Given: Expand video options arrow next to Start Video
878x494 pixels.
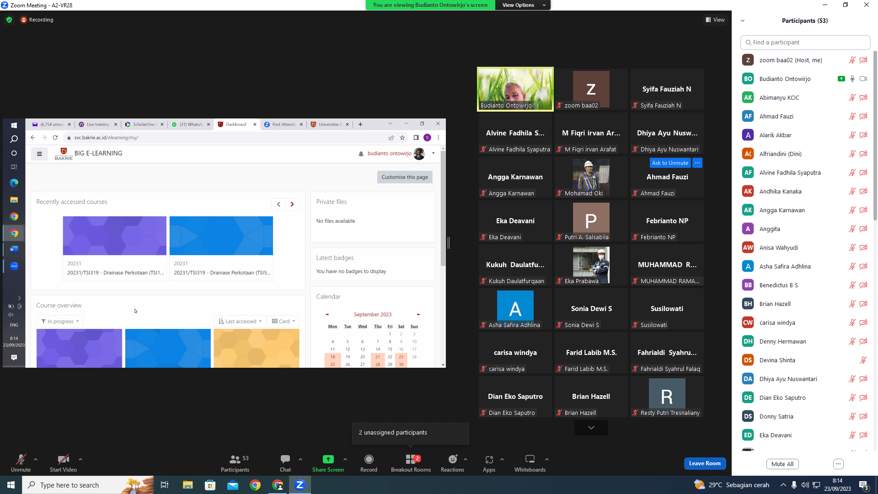Looking at the screenshot, I should 80,459.
